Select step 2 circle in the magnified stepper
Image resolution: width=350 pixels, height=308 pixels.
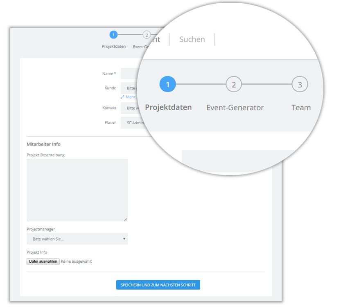[234, 85]
